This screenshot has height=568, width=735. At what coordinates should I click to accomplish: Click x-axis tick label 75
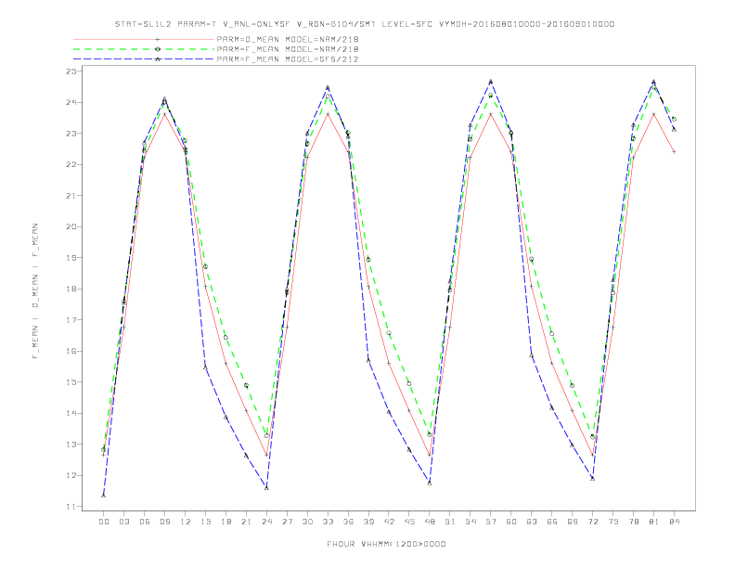pyautogui.click(x=613, y=522)
